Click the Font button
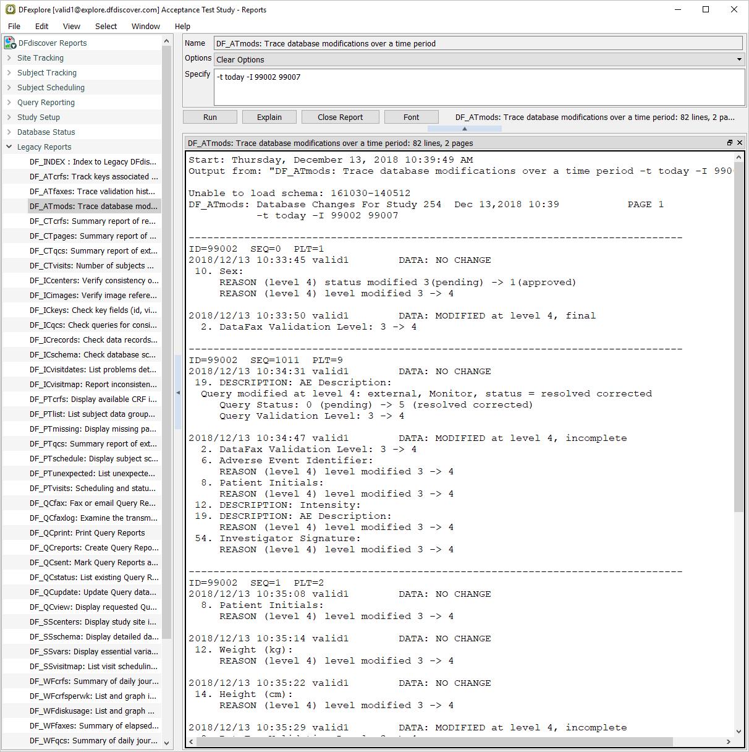Viewport: 749px width, 752px height. pyautogui.click(x=411, y=117)
